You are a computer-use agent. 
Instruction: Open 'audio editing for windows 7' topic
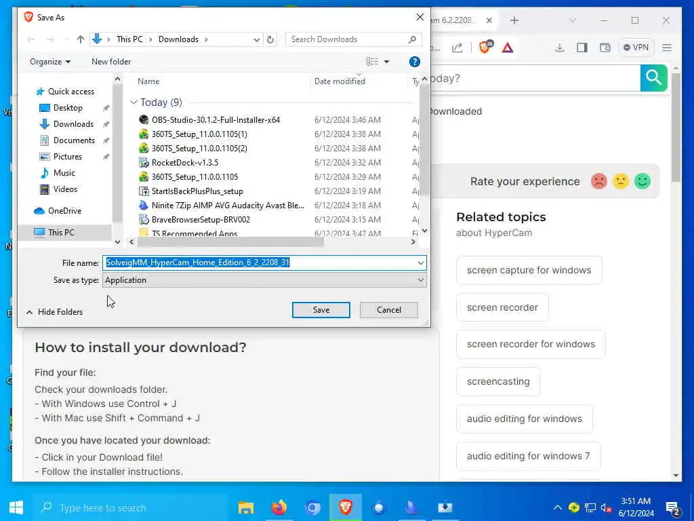[x=529, y=456]
